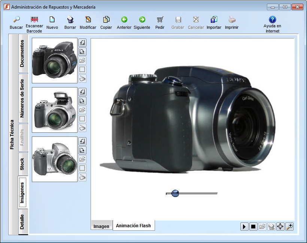Maximize the application window

click(285, 7)
